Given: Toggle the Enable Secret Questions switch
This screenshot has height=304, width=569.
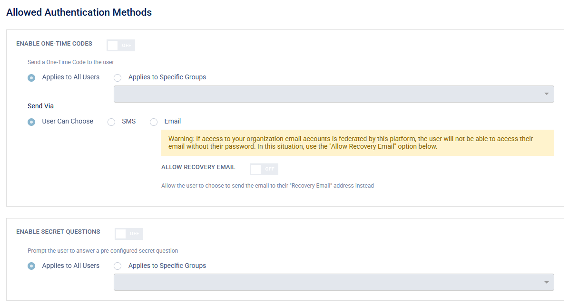Looking at the screenshot, I should pyautogui.click(x=129, y=234).
